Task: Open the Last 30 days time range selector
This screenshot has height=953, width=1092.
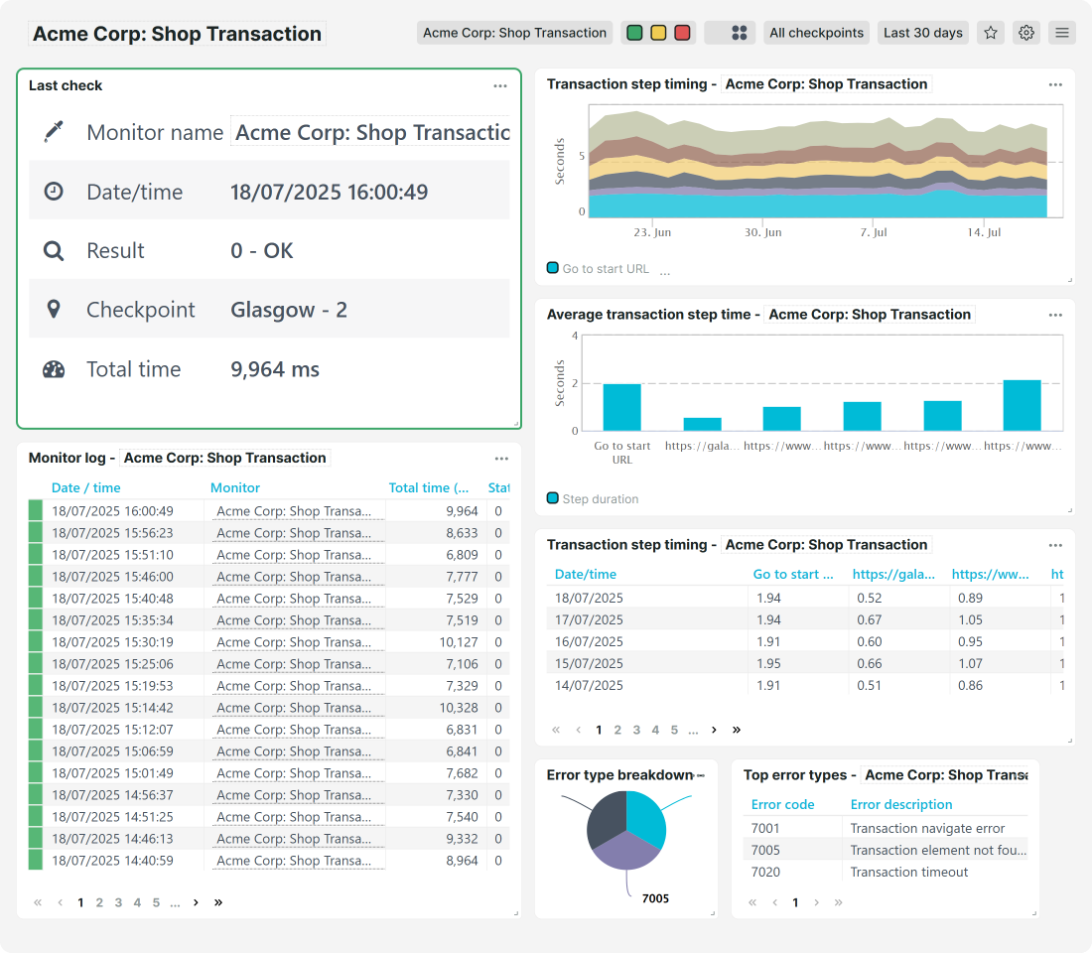Action: pyautogui.click(x=922, y=32)
